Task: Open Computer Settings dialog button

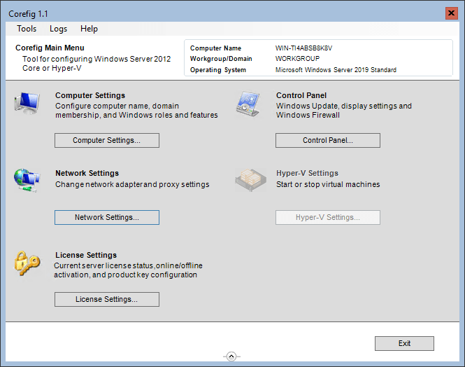Action: 107,140
